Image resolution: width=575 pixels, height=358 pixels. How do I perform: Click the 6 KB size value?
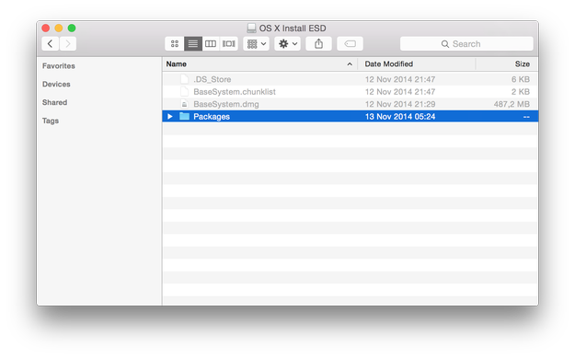click(521, 79)
